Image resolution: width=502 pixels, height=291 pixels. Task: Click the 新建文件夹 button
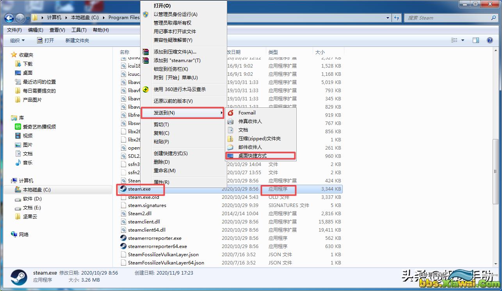pos(77,40)
